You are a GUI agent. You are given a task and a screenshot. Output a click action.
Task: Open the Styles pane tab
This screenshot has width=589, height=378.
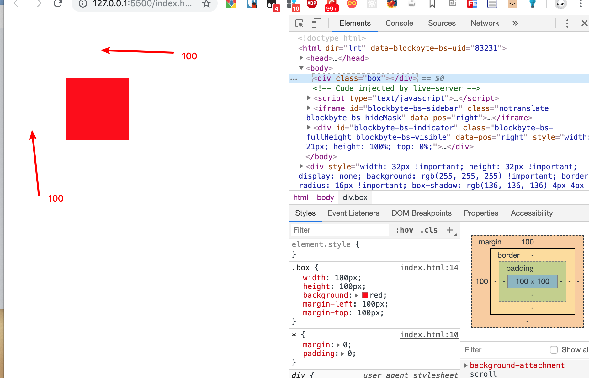tap(305, 213)
